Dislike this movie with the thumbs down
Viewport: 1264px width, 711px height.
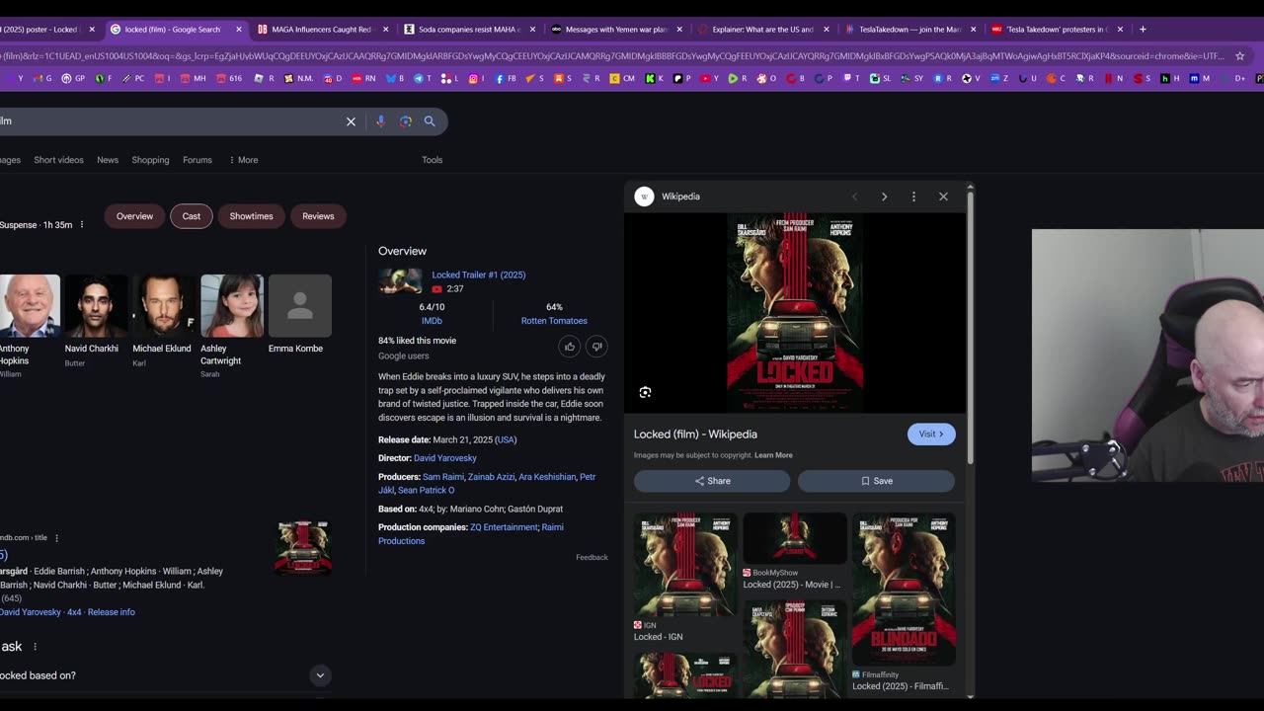595,347
